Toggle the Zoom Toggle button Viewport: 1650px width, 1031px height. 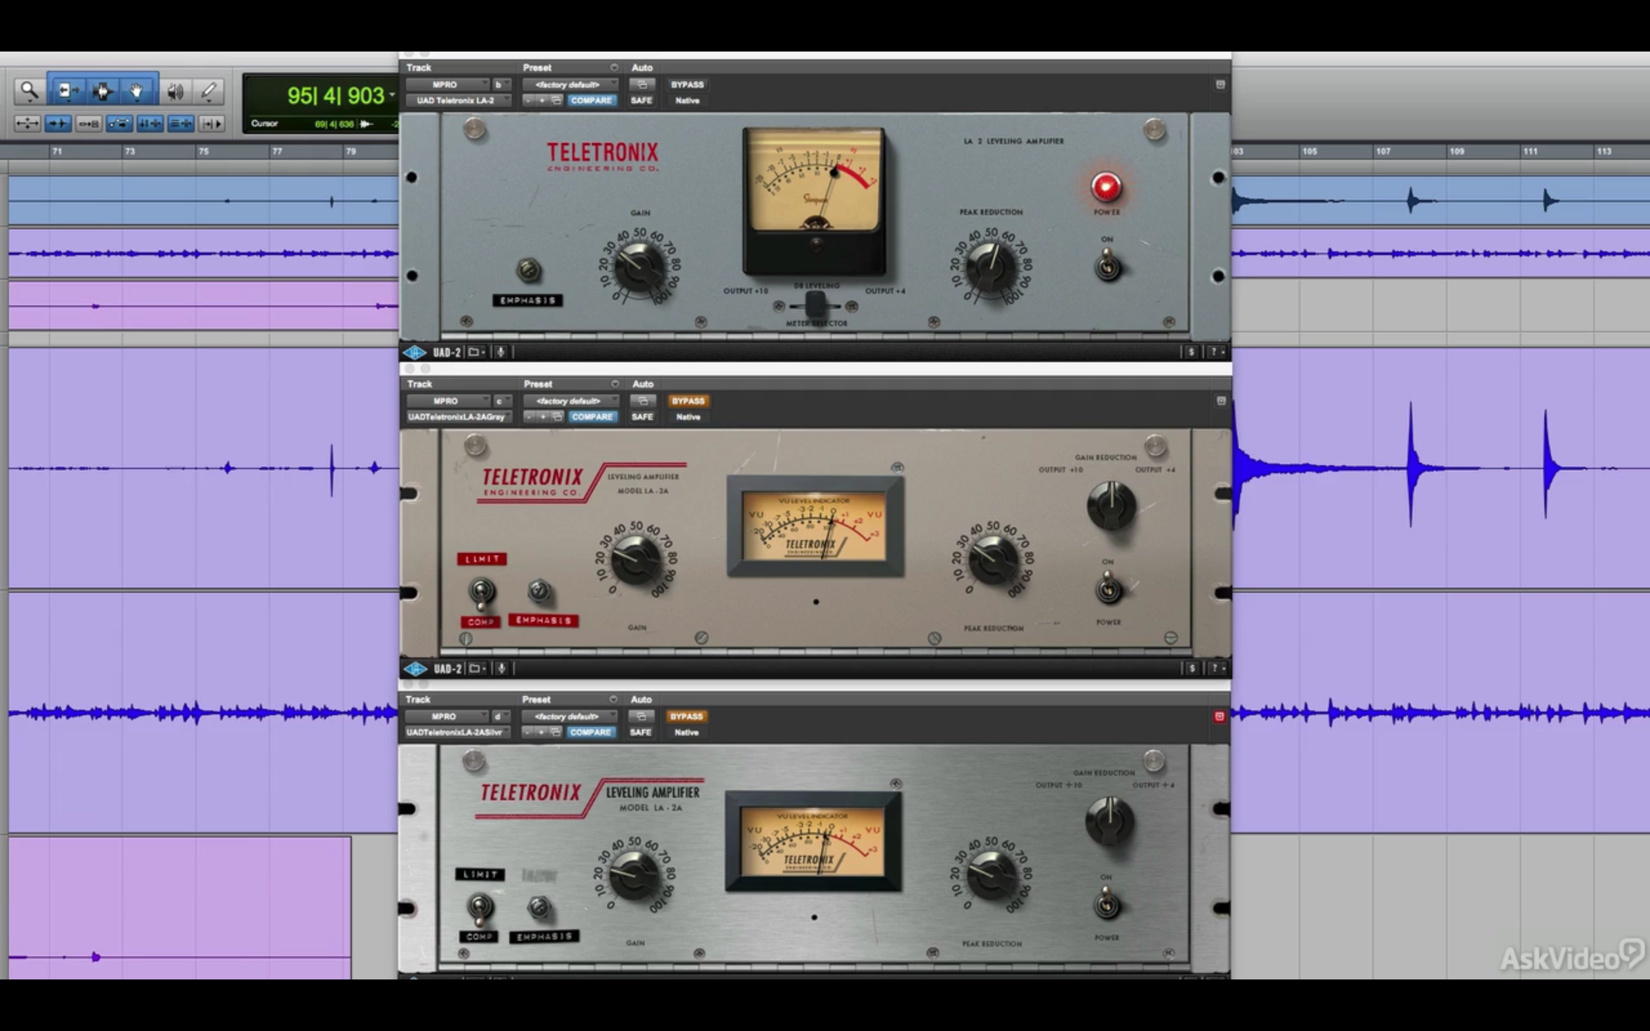(27, 124)
